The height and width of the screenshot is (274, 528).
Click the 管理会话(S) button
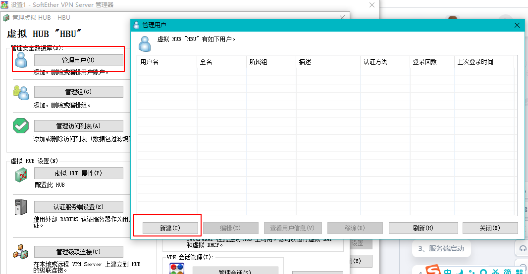[235, 271]
